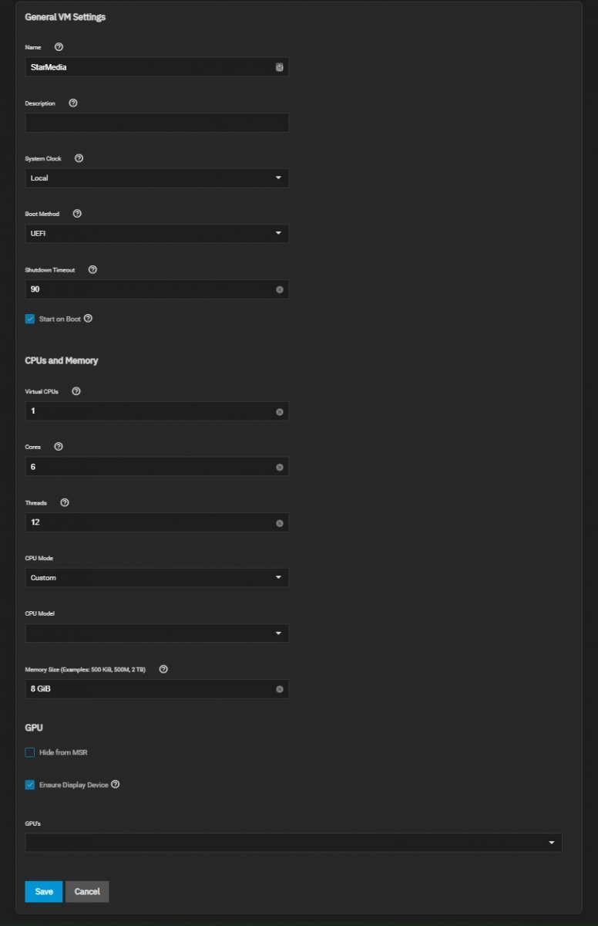Enable Hide from MSR checkbox
The height and width of the screenshot is (926, 598).
tap(30, 752)
